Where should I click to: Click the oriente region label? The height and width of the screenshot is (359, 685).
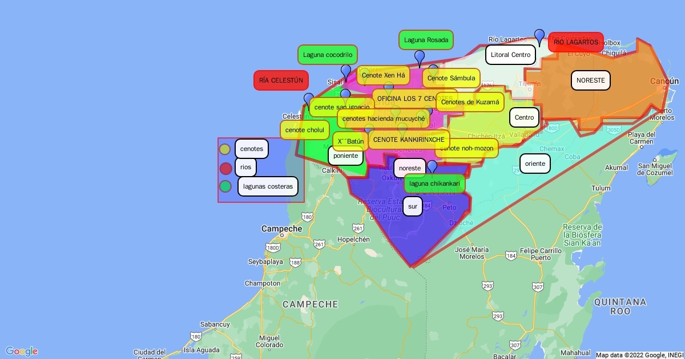535,164
